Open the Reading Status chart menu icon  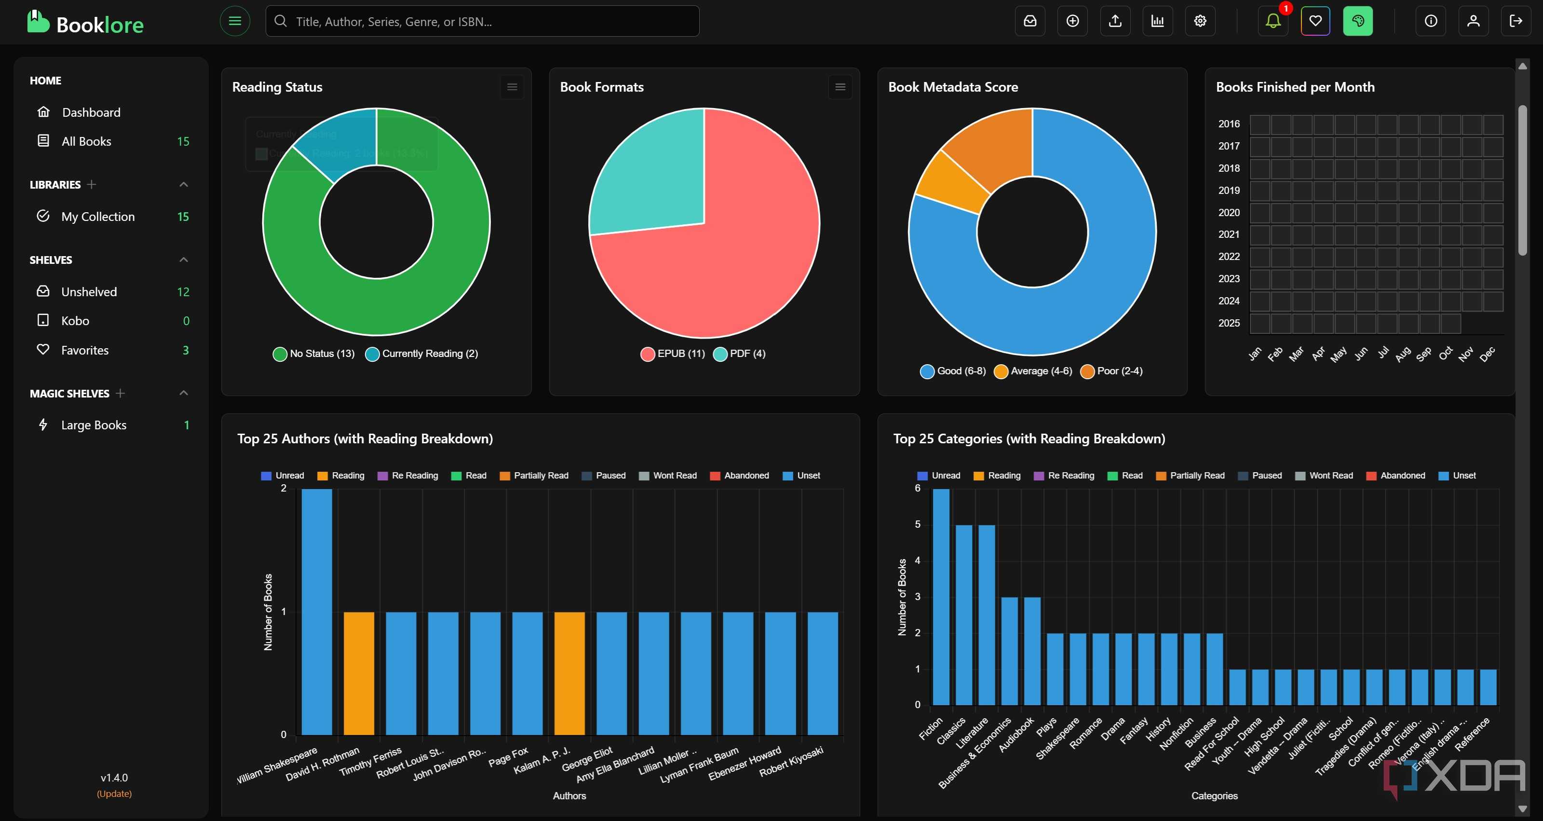[x=512, y=87]
